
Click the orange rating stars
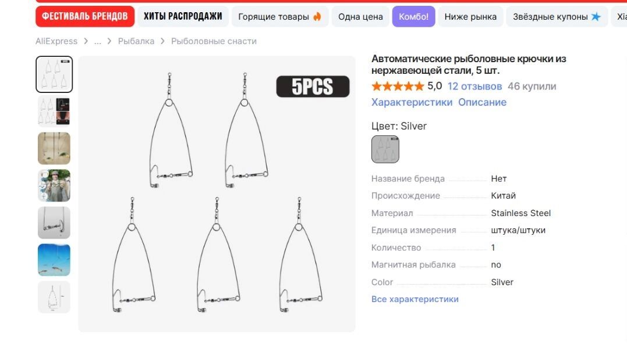(x=398, y=87)
